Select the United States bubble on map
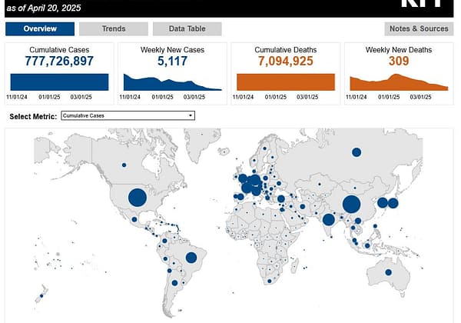This screenshot has width=461, height=323. 137,198
